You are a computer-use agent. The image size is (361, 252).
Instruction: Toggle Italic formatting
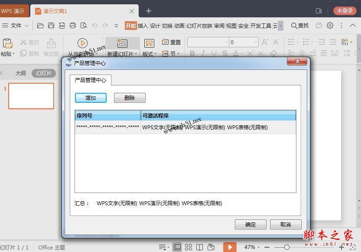[203, 54]
